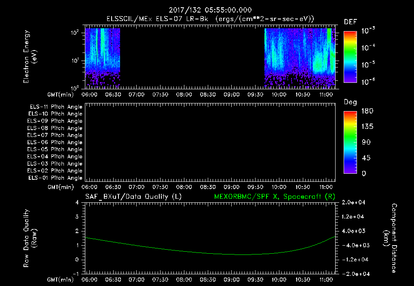This screenshot has width=414, height=286.
Task: Click the 'ELS-04 Pitch Angle' row label
Action: tap(55, 156)
